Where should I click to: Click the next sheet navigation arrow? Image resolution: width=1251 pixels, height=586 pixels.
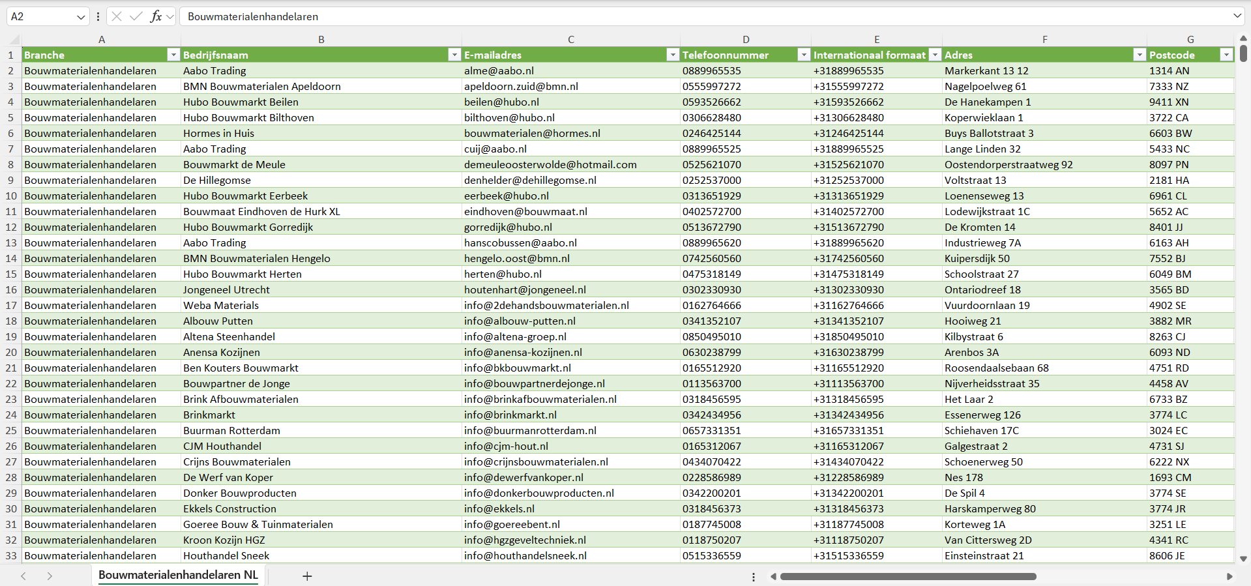[x=50, y=576]
